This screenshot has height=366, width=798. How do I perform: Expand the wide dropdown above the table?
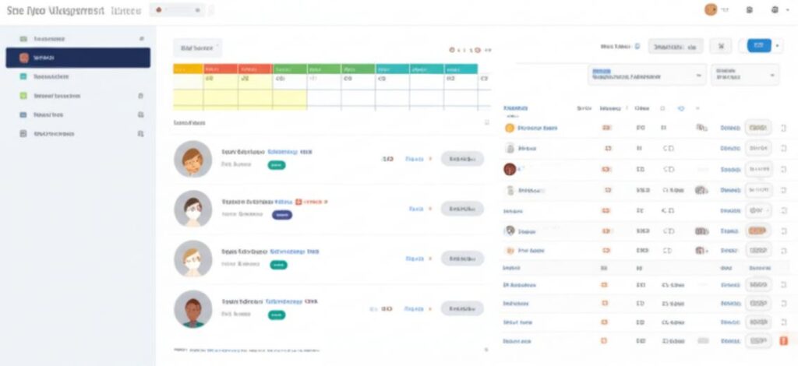[x=647, y=74]
